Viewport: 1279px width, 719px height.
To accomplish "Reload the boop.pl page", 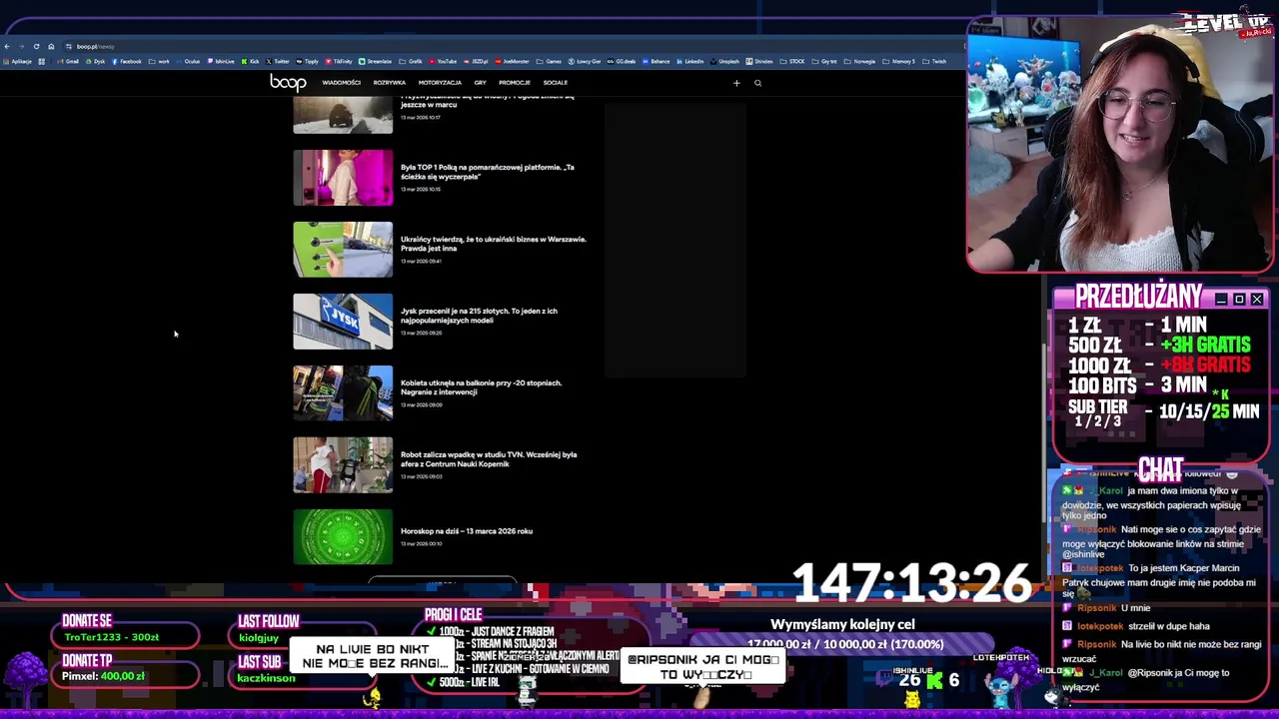I will (36, 47).
